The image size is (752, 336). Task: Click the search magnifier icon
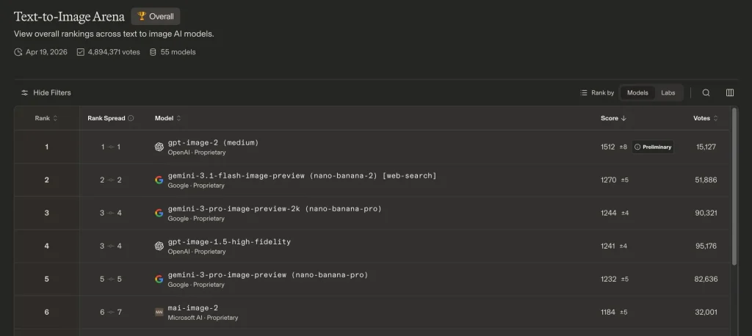click(x=706, y=93)
